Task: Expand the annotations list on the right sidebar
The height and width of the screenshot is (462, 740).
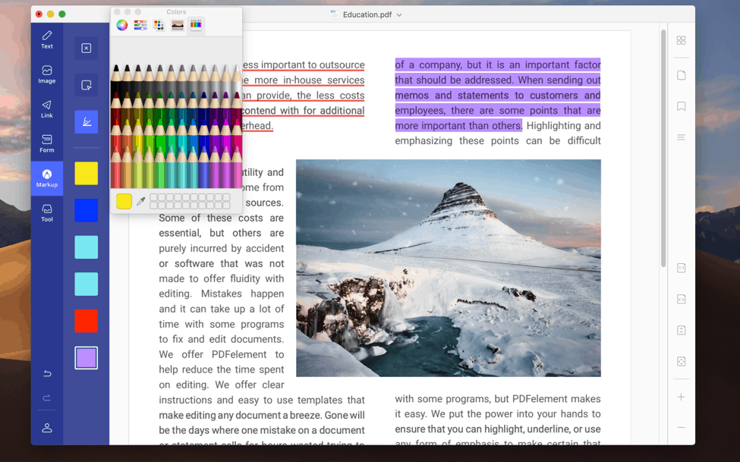Action: tap(681, 137)
